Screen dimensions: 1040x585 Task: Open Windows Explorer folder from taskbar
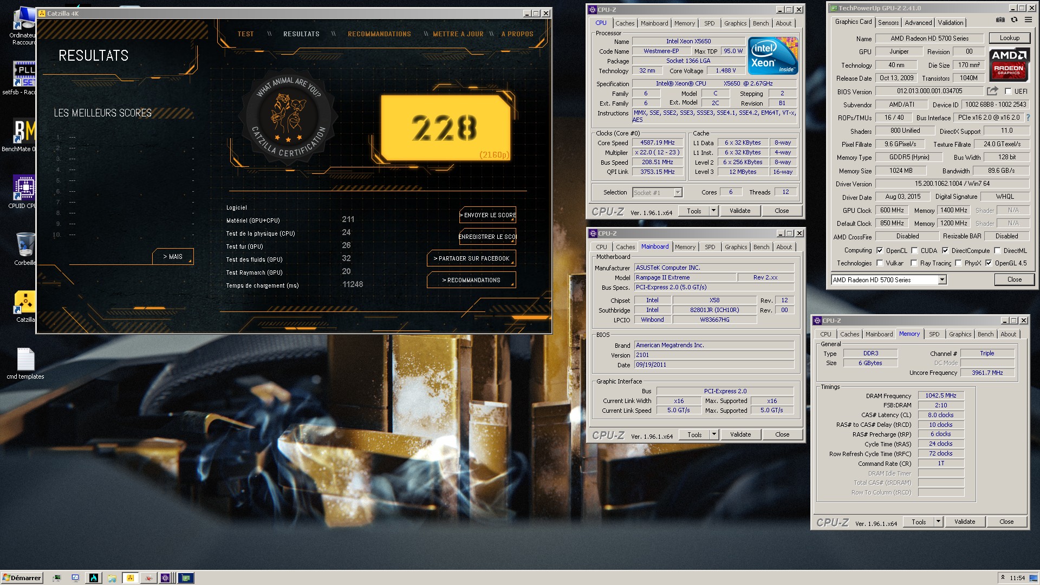point(112,578)
